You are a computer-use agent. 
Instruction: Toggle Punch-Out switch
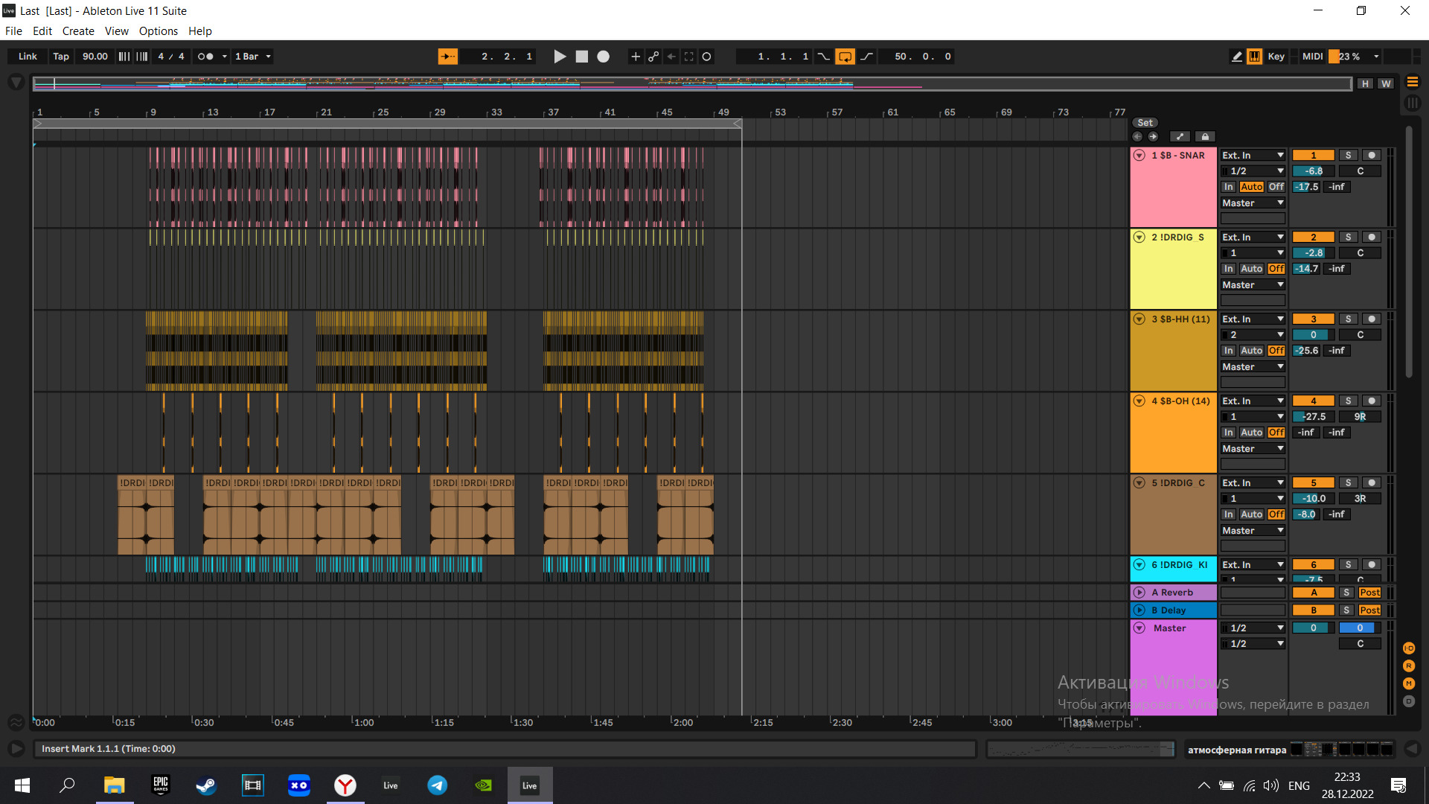pyautogui.click(x=867, y=57)
